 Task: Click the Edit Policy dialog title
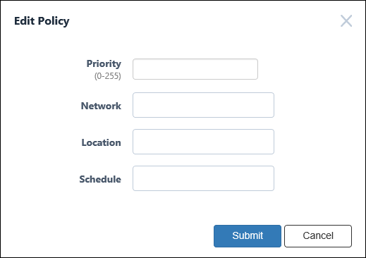(42, 21)
